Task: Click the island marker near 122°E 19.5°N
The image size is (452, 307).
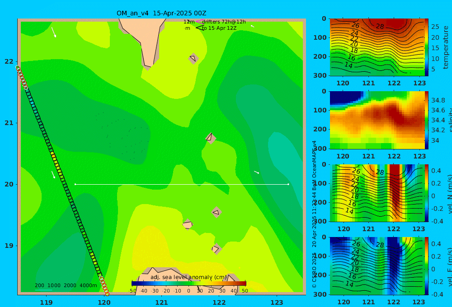Action: point(217,212)
